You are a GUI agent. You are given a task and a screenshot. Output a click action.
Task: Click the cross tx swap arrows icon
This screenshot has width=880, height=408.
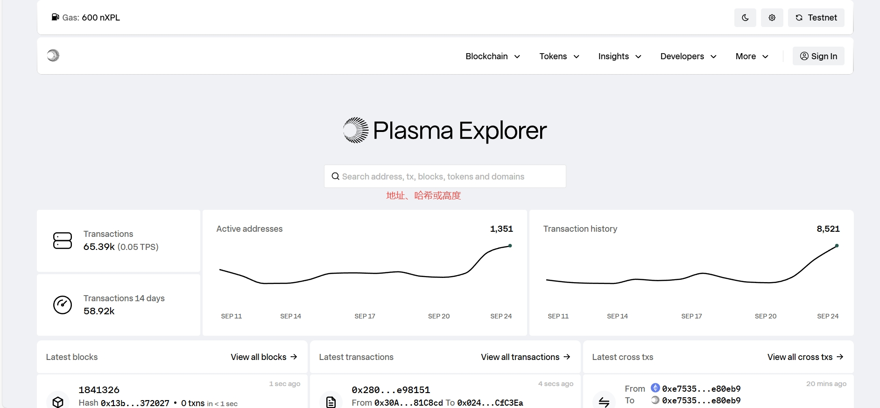604,401
